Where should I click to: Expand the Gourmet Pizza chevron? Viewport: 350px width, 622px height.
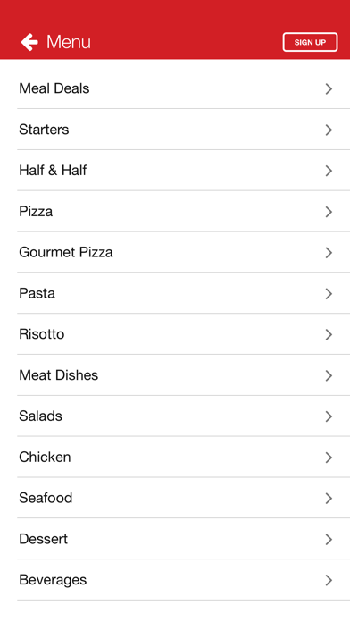click(329, 253)
